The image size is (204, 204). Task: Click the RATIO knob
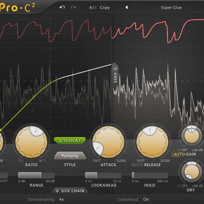click(x=31, y=142)
